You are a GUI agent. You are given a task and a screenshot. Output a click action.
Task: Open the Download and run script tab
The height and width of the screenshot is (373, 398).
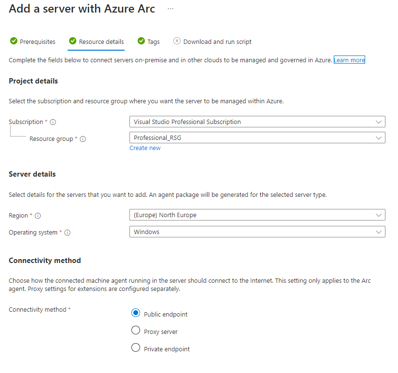click(217, 42)
